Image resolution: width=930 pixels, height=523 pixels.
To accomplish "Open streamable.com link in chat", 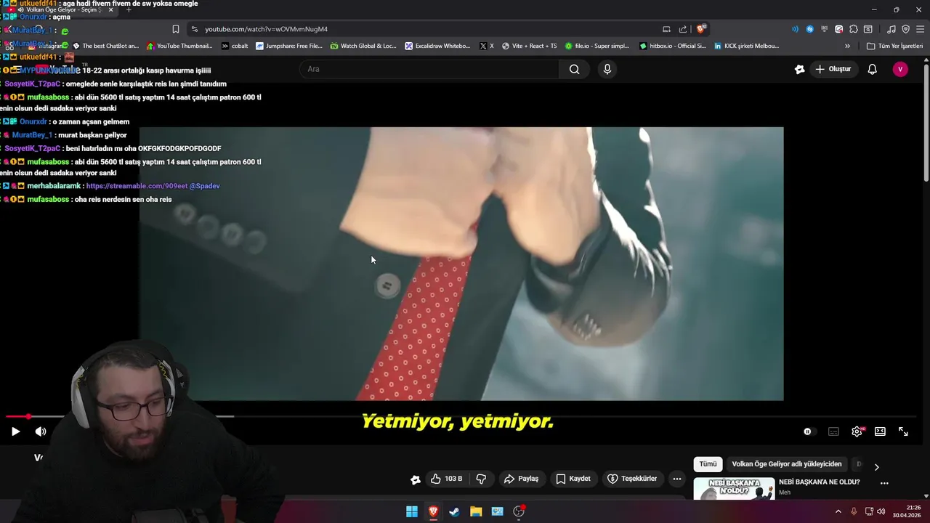I will pyautogui.click(x=137, y=186).
